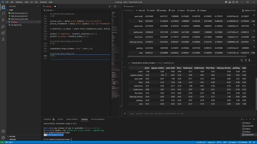Click errors and warnings count in status bar

[9, 142]
